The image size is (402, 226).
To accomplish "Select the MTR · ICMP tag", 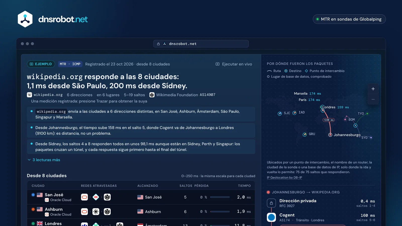I will tap(70, 64).
